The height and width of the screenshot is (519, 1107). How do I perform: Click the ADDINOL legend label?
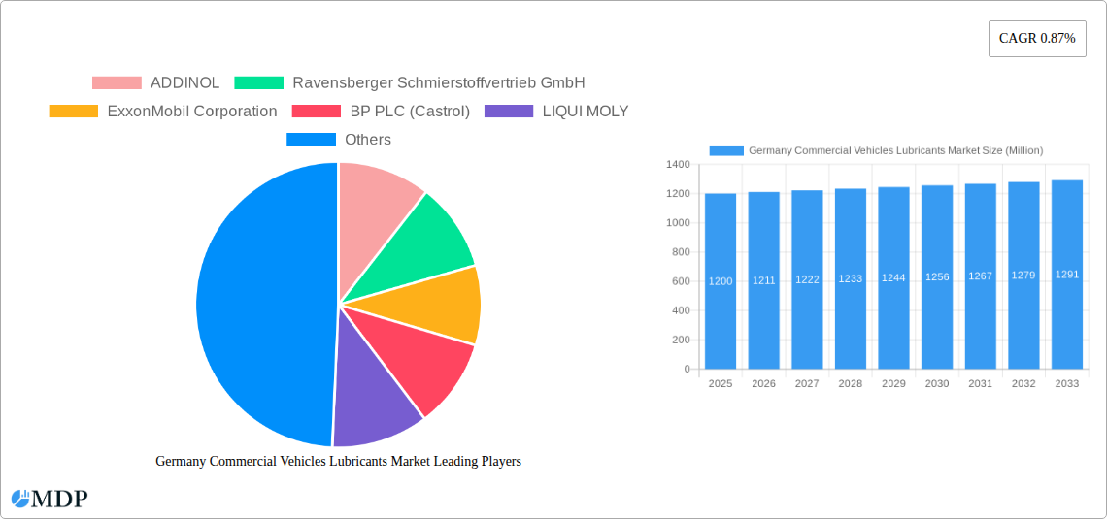point(184,83)
